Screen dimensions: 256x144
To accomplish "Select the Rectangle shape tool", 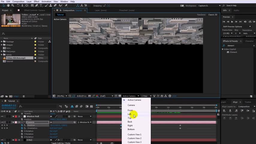I will click(32, 6).
